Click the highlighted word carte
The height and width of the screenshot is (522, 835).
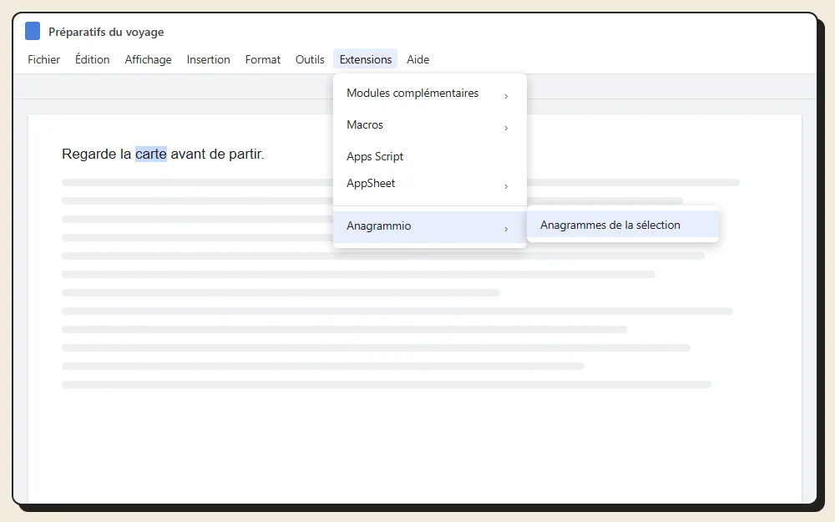click(150, 154)
